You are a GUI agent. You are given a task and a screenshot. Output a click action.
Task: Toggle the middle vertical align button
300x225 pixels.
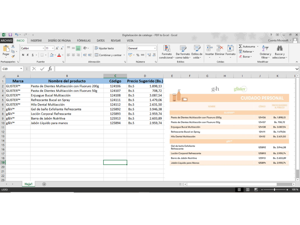click(73, 48)
